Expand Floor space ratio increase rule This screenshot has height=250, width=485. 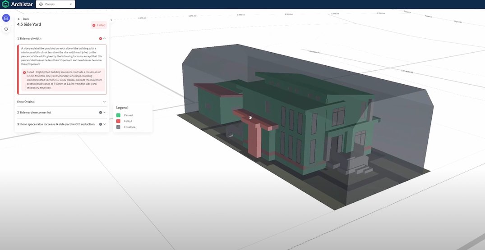(x=105, y=124)
